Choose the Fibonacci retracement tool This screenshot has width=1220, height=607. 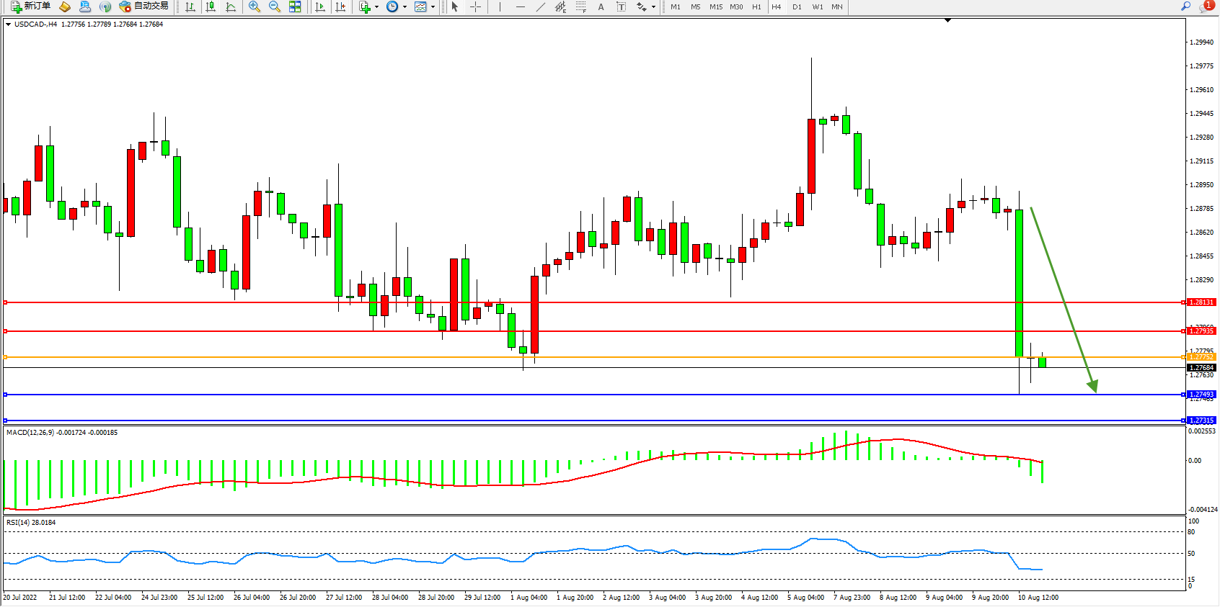tap(580, 6)
